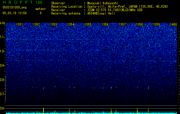Viewport: 180px width, 114px height.
Task: Click the kHz axis unit label
Action: point(3,23)
